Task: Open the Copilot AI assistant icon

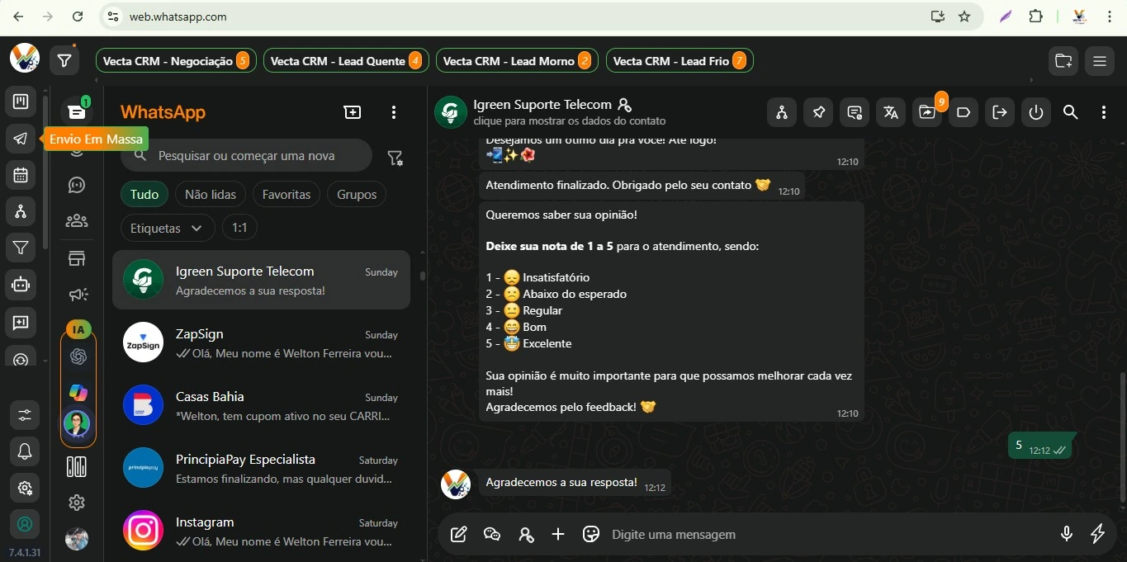Action: [x=78, y=392]
